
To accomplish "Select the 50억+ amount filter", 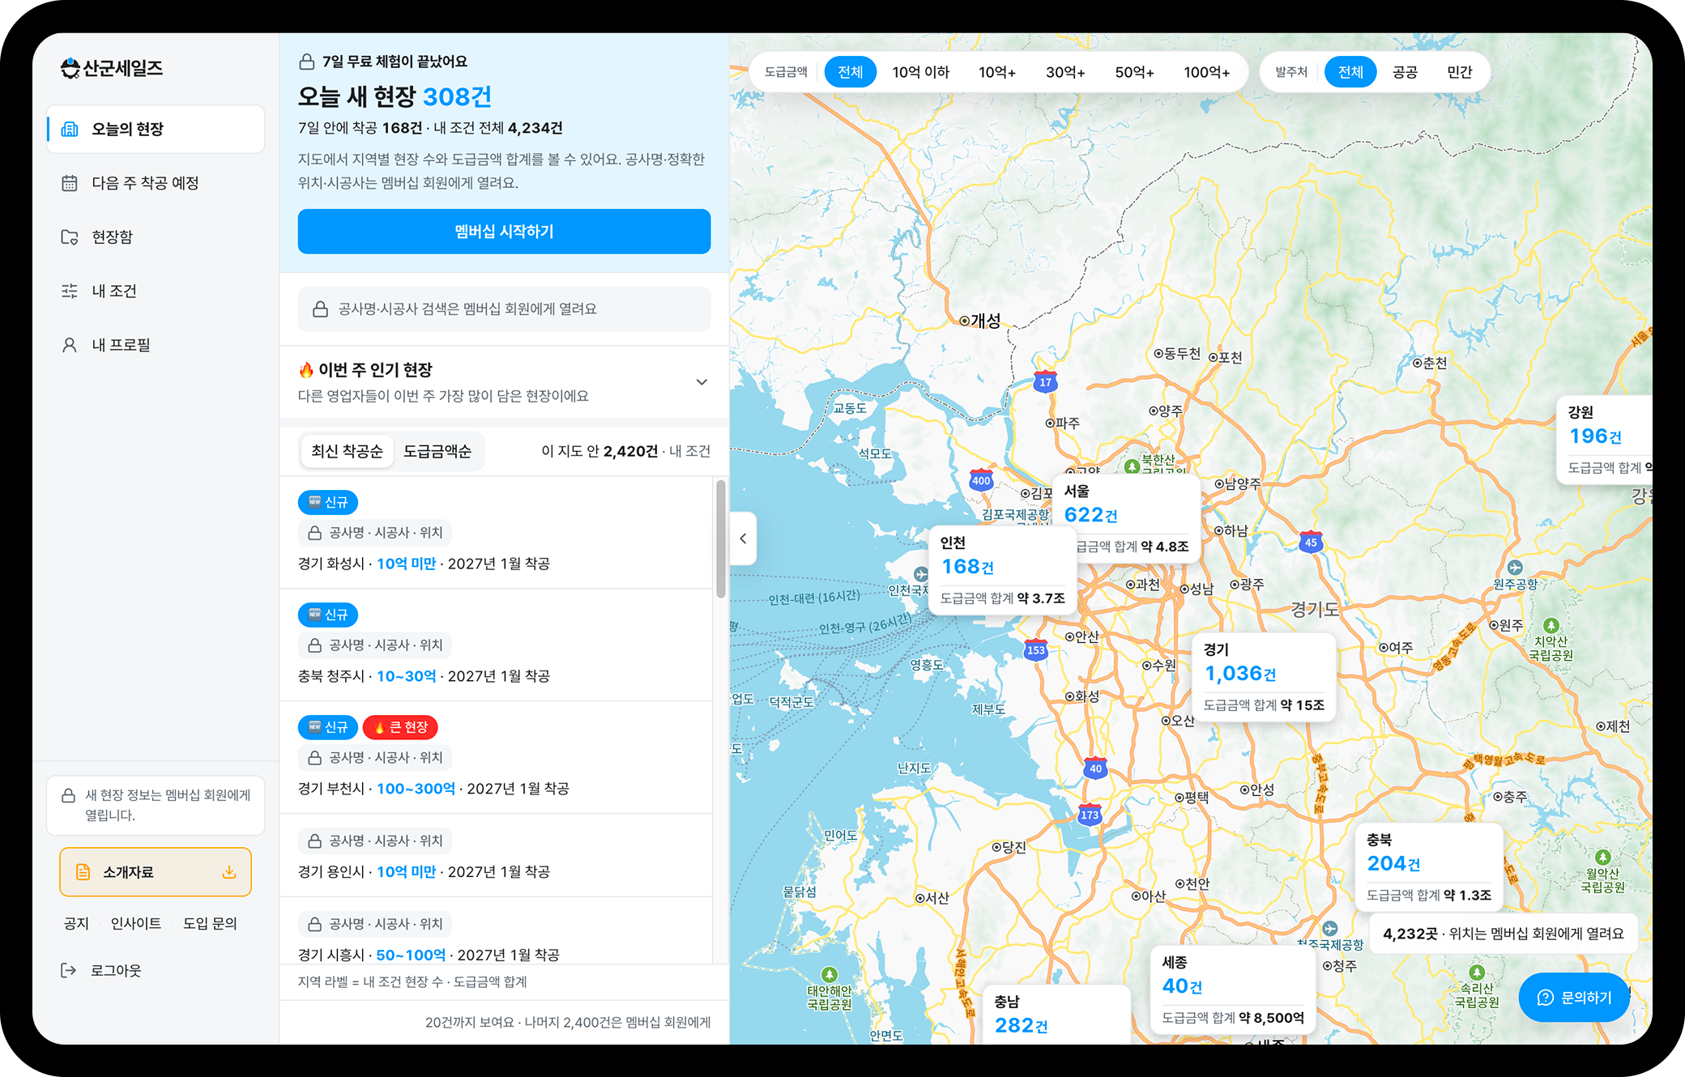I will (x=1134, y=72).
